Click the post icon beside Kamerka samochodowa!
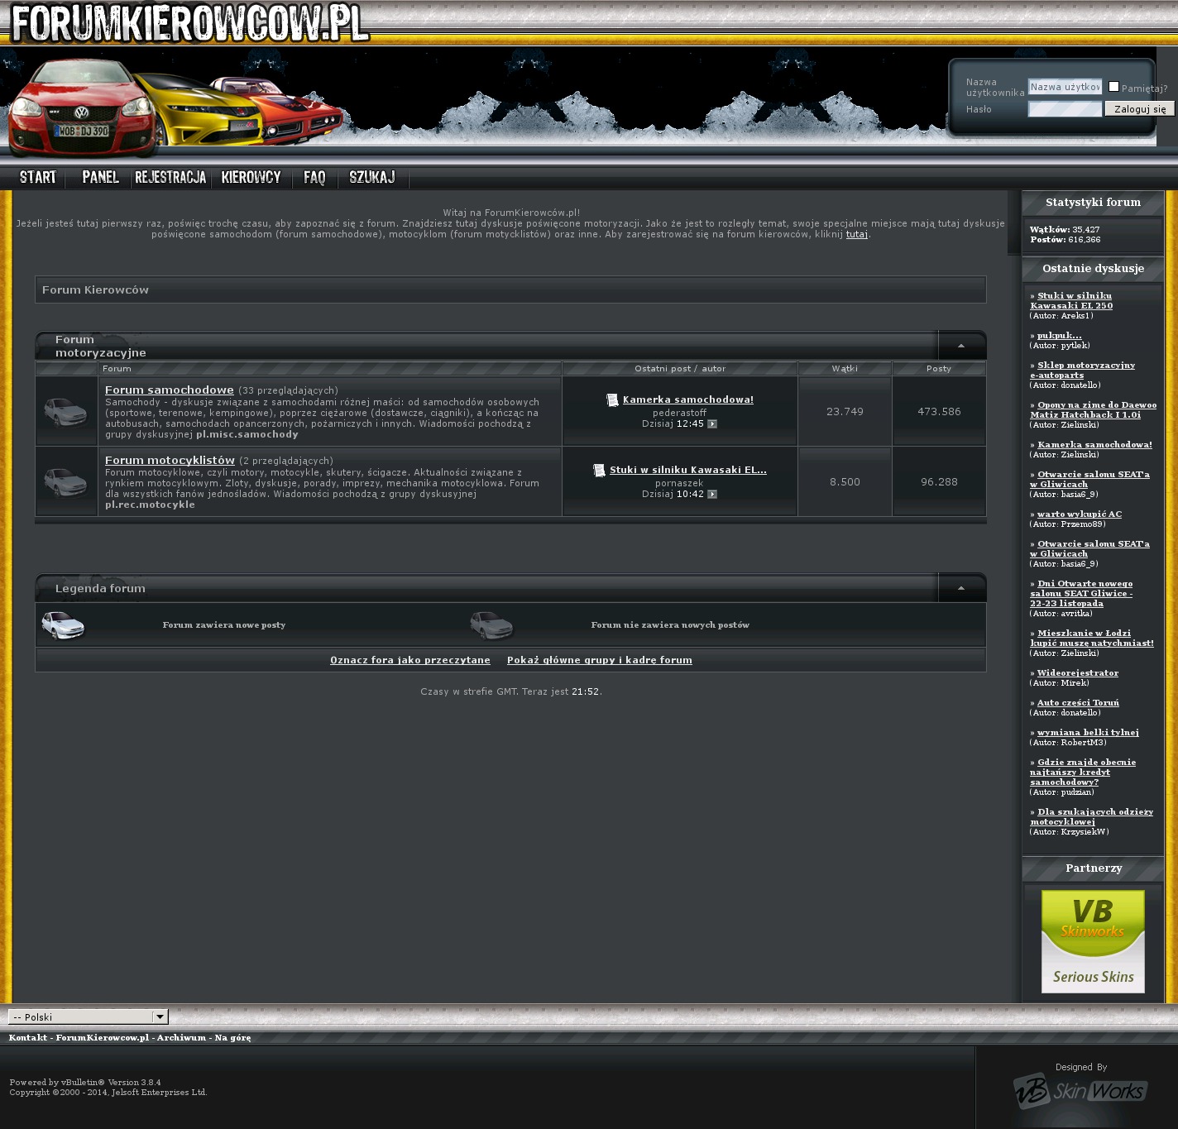Viewport: 1178px width, 1129px height. pyautogui.click(x=612, y=400)
